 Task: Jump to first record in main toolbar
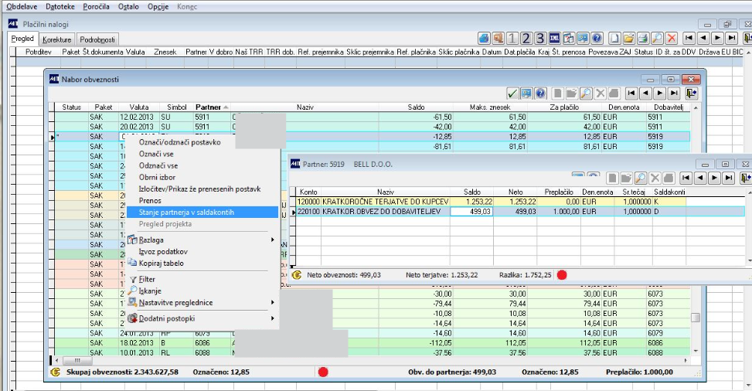pos(687,38)
